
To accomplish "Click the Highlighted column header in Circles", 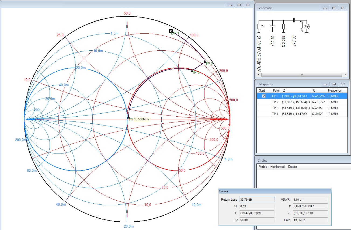I will pos(277,167).
